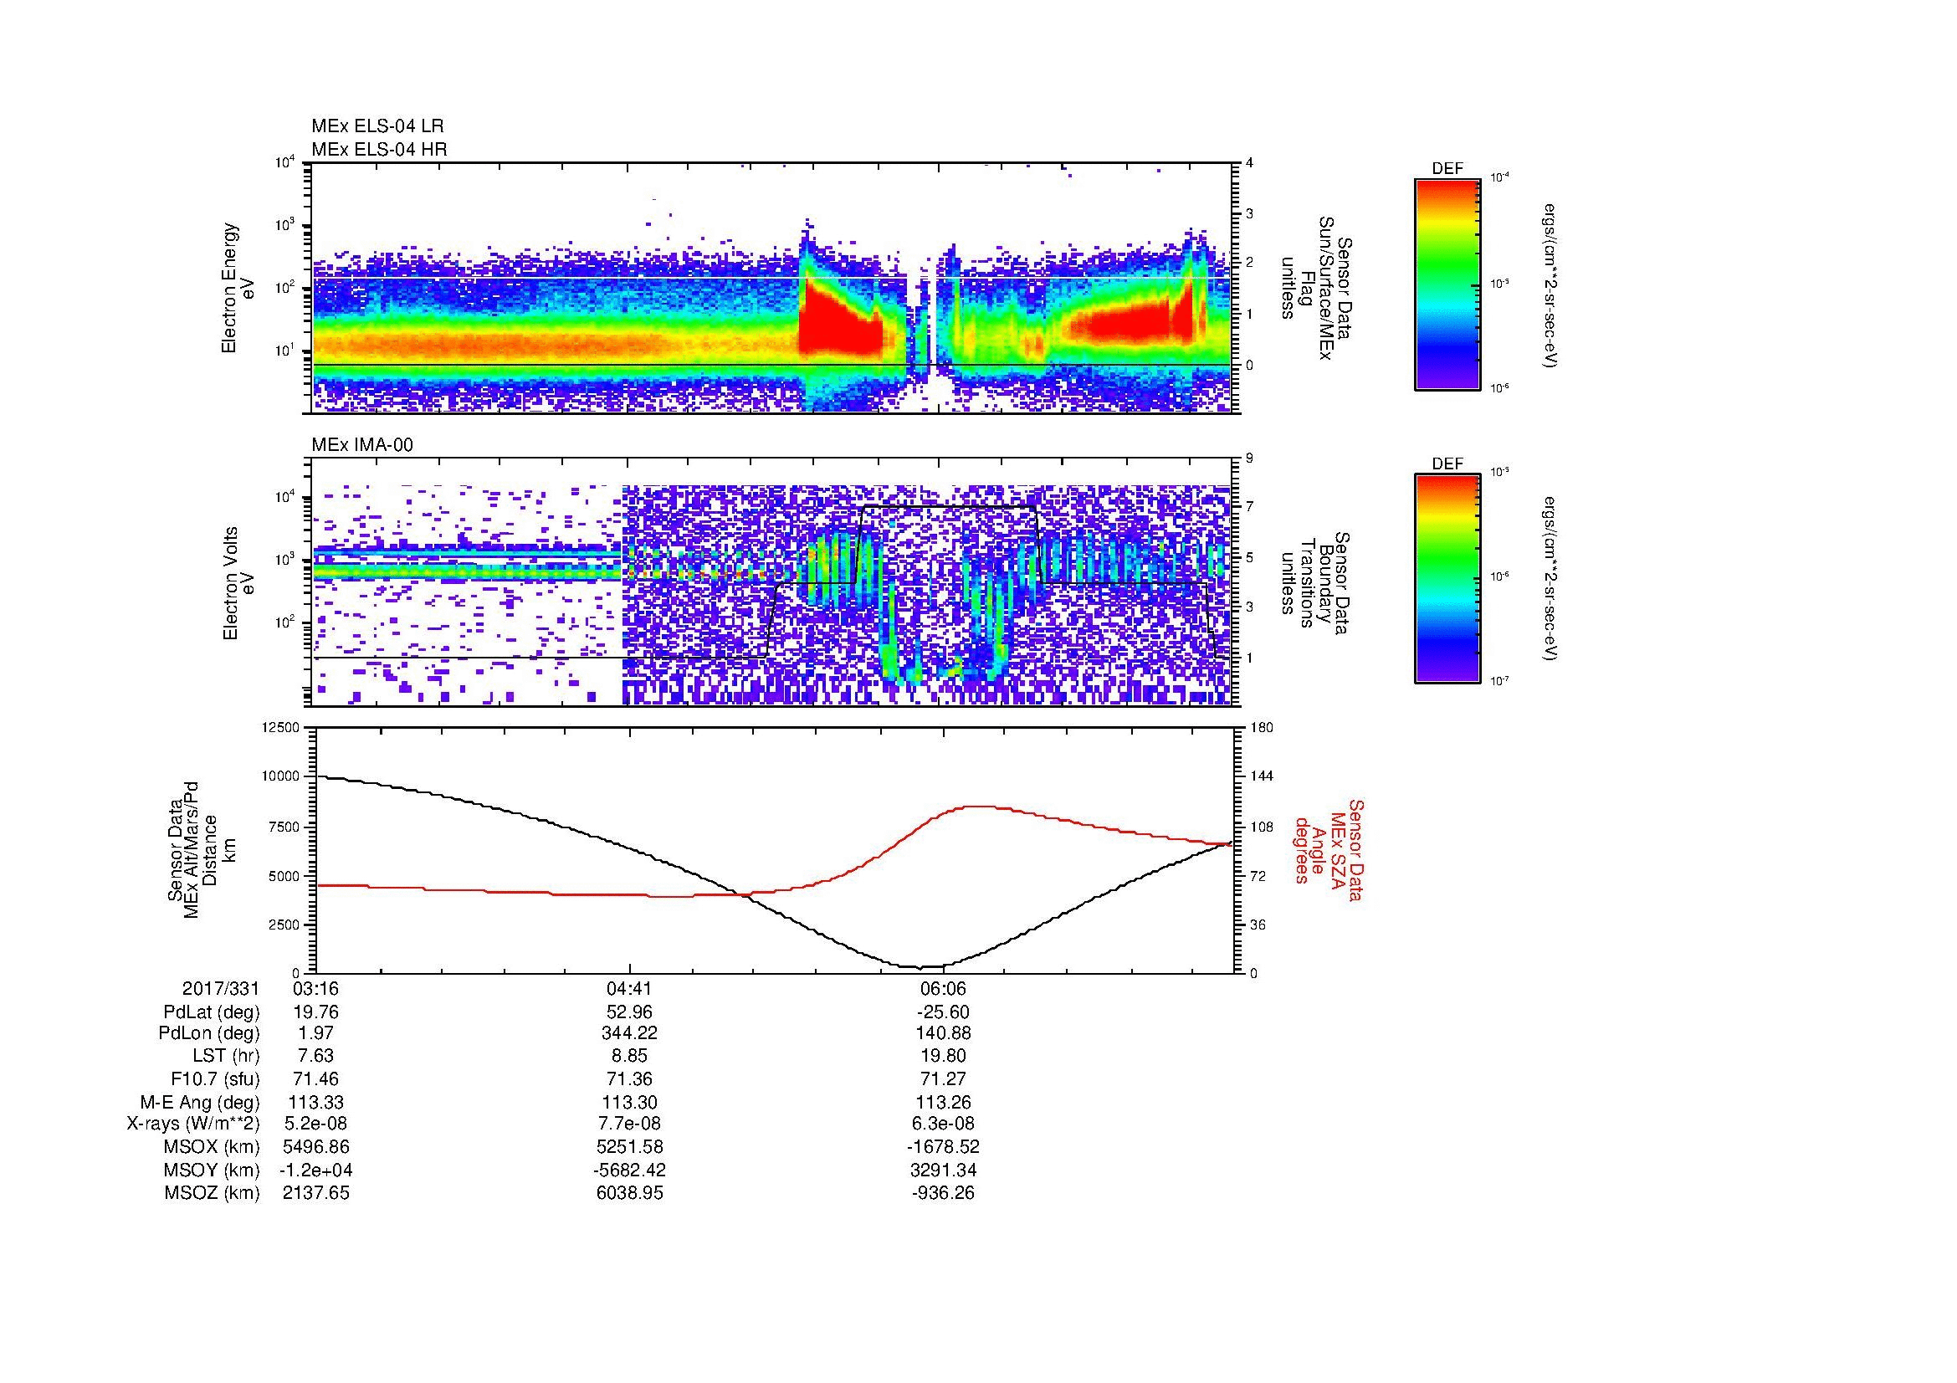Click the '2017/331' date label
The width and height of the screenshot is (1957, 1383).
(221, 988)
